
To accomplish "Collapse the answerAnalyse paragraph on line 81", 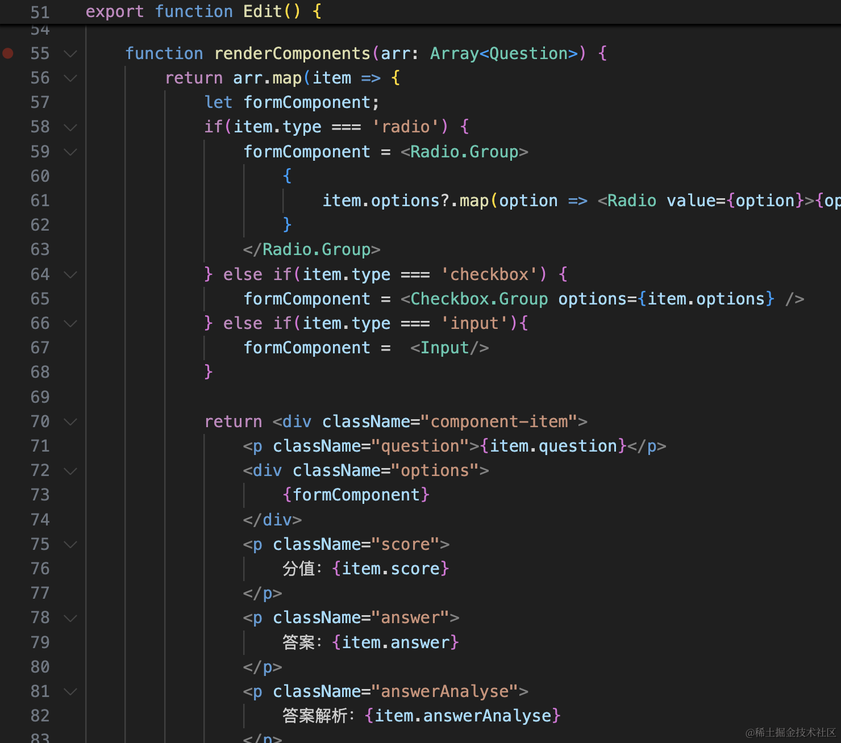I will pos(70,692).
